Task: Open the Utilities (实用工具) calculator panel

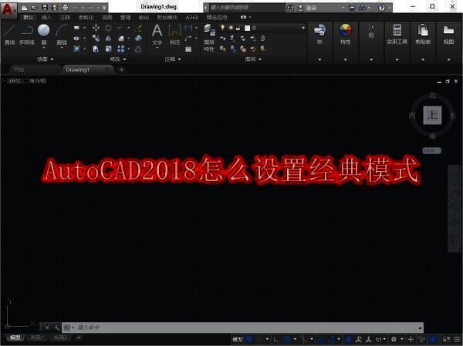Action: (x=397, y=35)
